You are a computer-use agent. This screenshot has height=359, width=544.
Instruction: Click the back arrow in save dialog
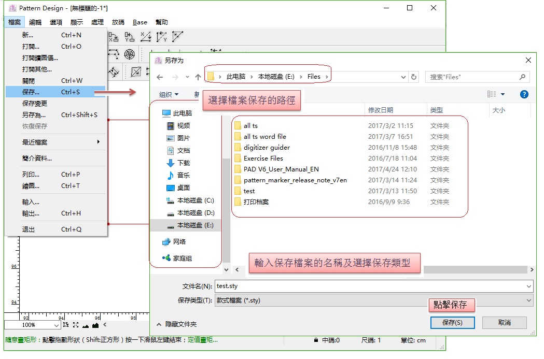point(160,77)
